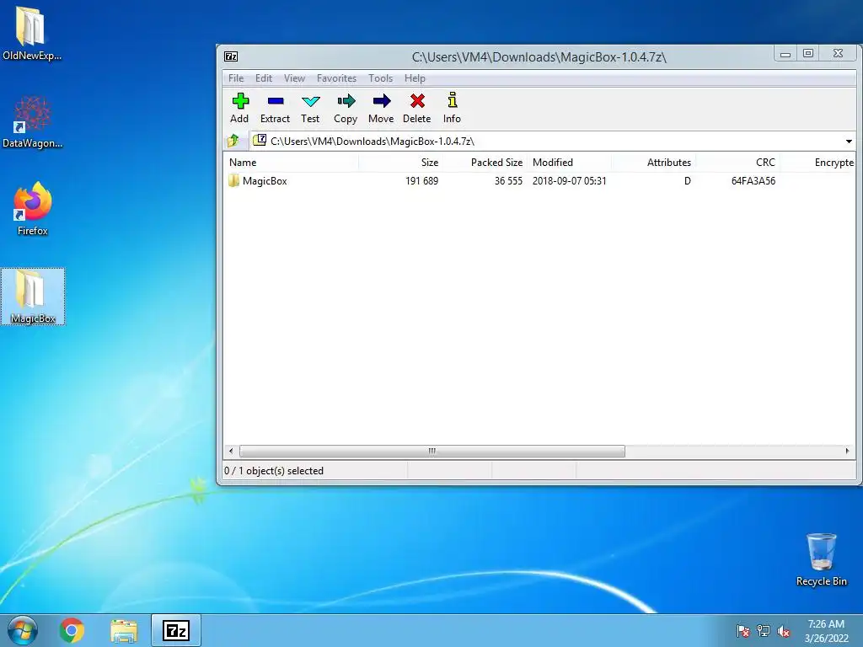Minimize the 7-Zip window
The width and height of the screenshot is (863, 647).
pyautogui.click(x=785, y=54)
